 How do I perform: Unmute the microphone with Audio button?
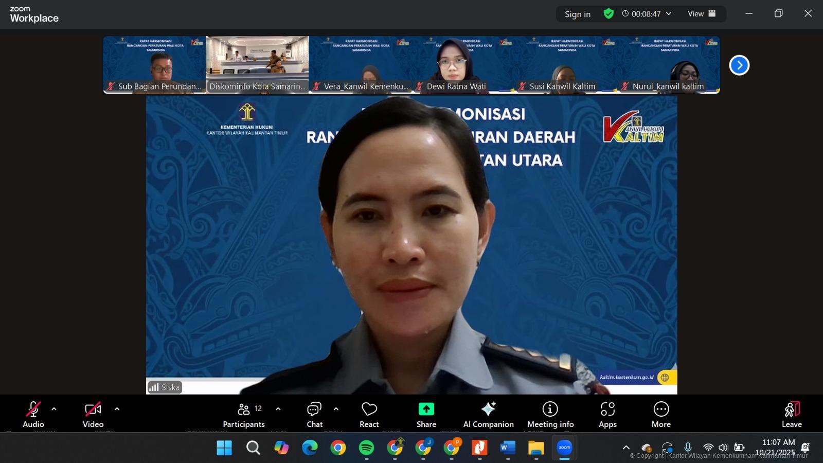(33, 415)
